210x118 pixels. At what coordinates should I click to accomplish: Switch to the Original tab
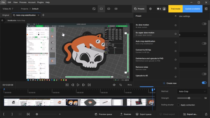pyautogui.click(x=6, y=15)
